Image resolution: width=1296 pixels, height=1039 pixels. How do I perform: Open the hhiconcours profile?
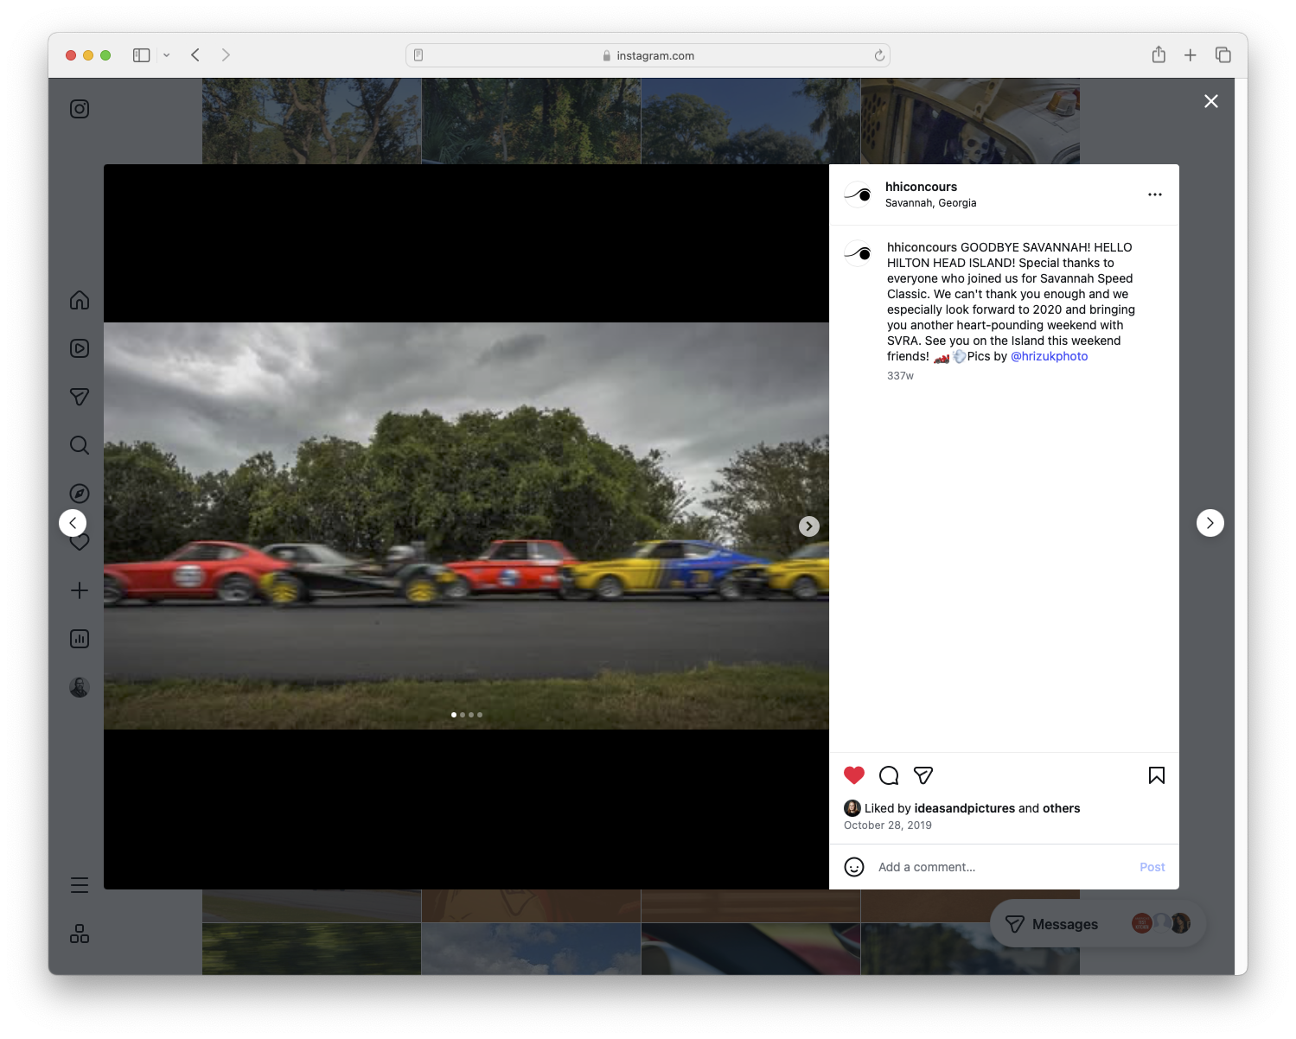[921, 186]
